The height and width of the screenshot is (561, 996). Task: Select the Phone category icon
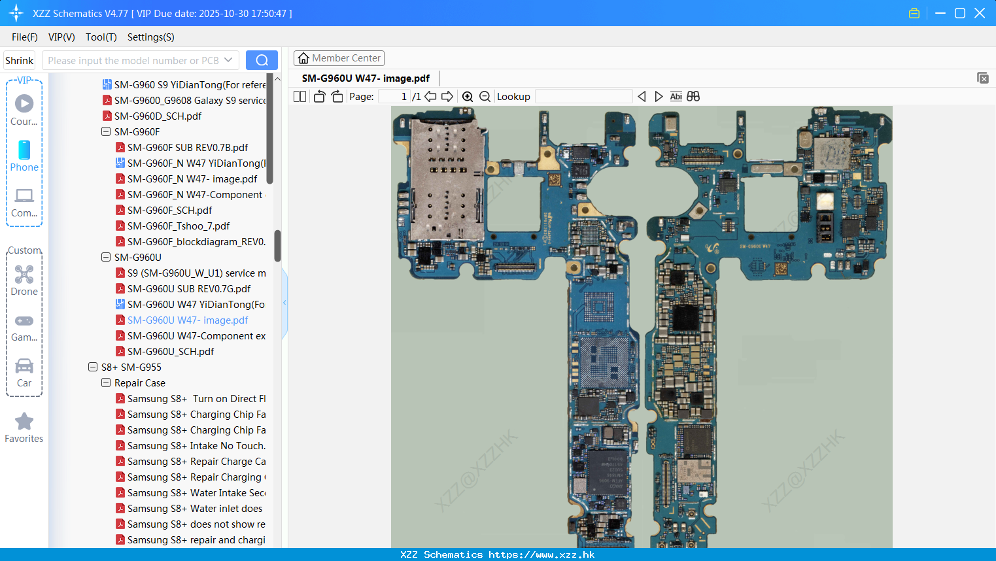(24, 156)
